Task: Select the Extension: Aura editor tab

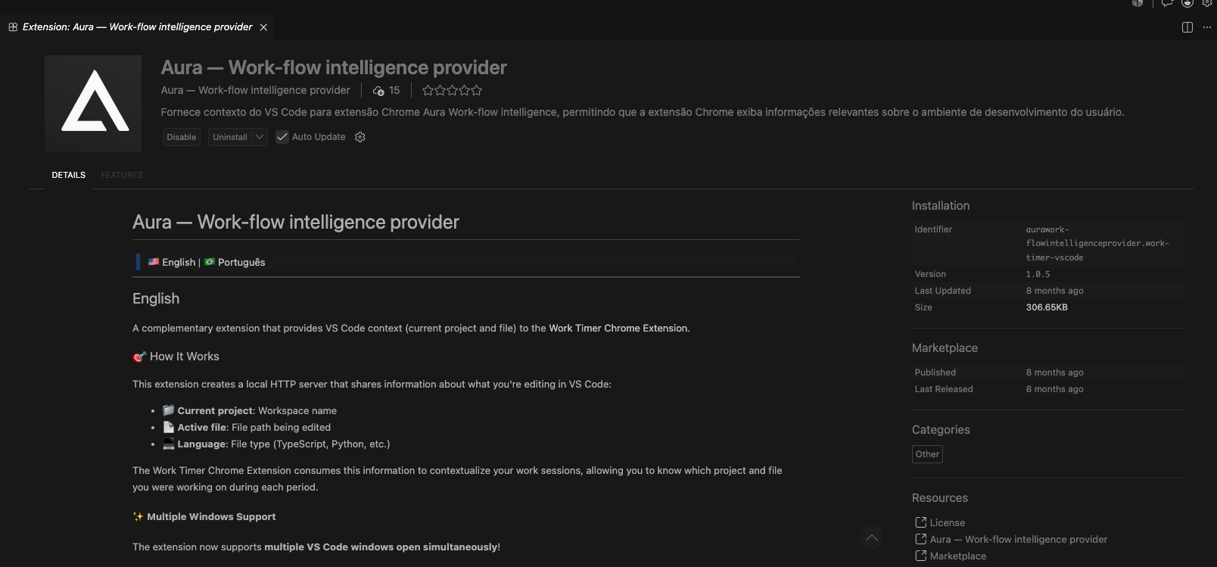Action: click(137, 27)
